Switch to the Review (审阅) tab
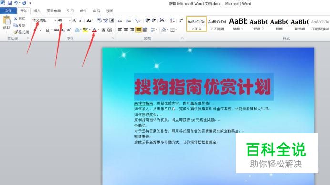The height and width of the screenshot is (185, 330). (97, 11)
